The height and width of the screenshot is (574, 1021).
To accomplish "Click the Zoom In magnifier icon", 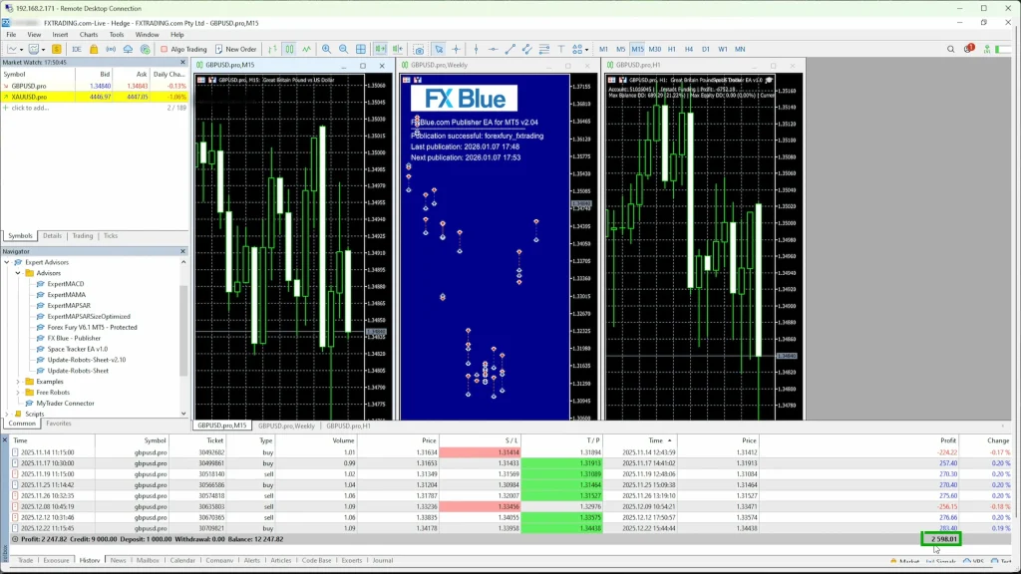I will [x=326, y=49].
